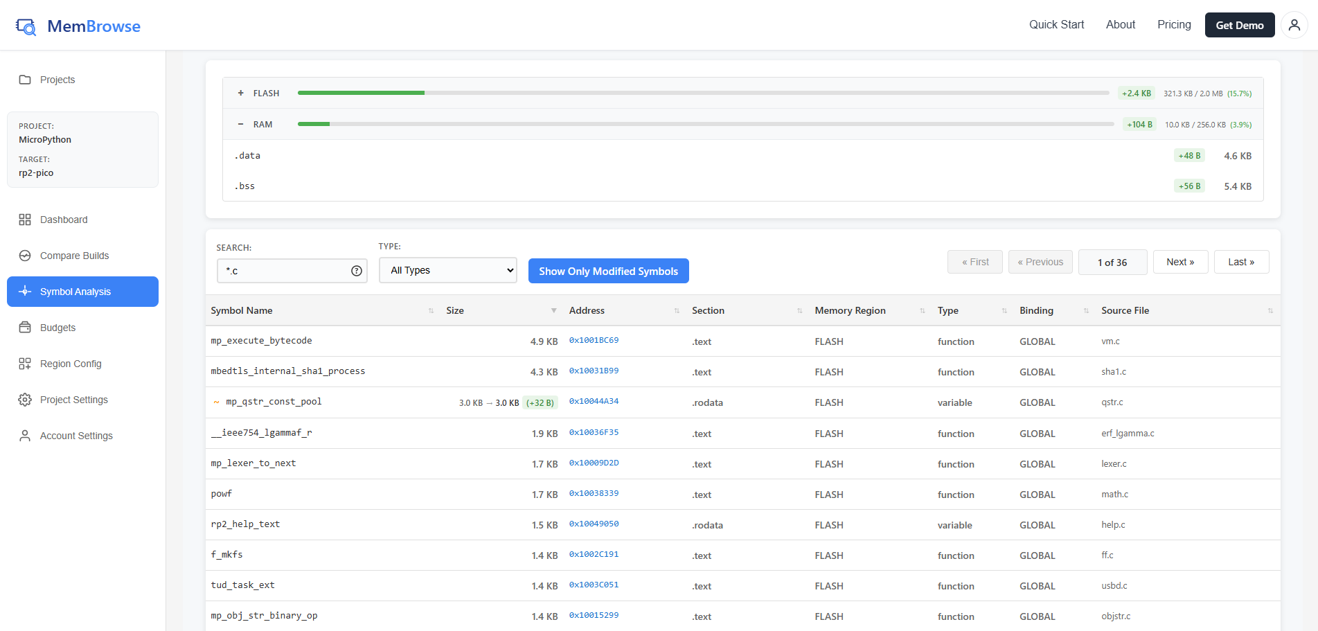Open the user account avatar icon
Image resolution: width=1318 pixels, height=631 pixels.
[x=1294, y=25]
